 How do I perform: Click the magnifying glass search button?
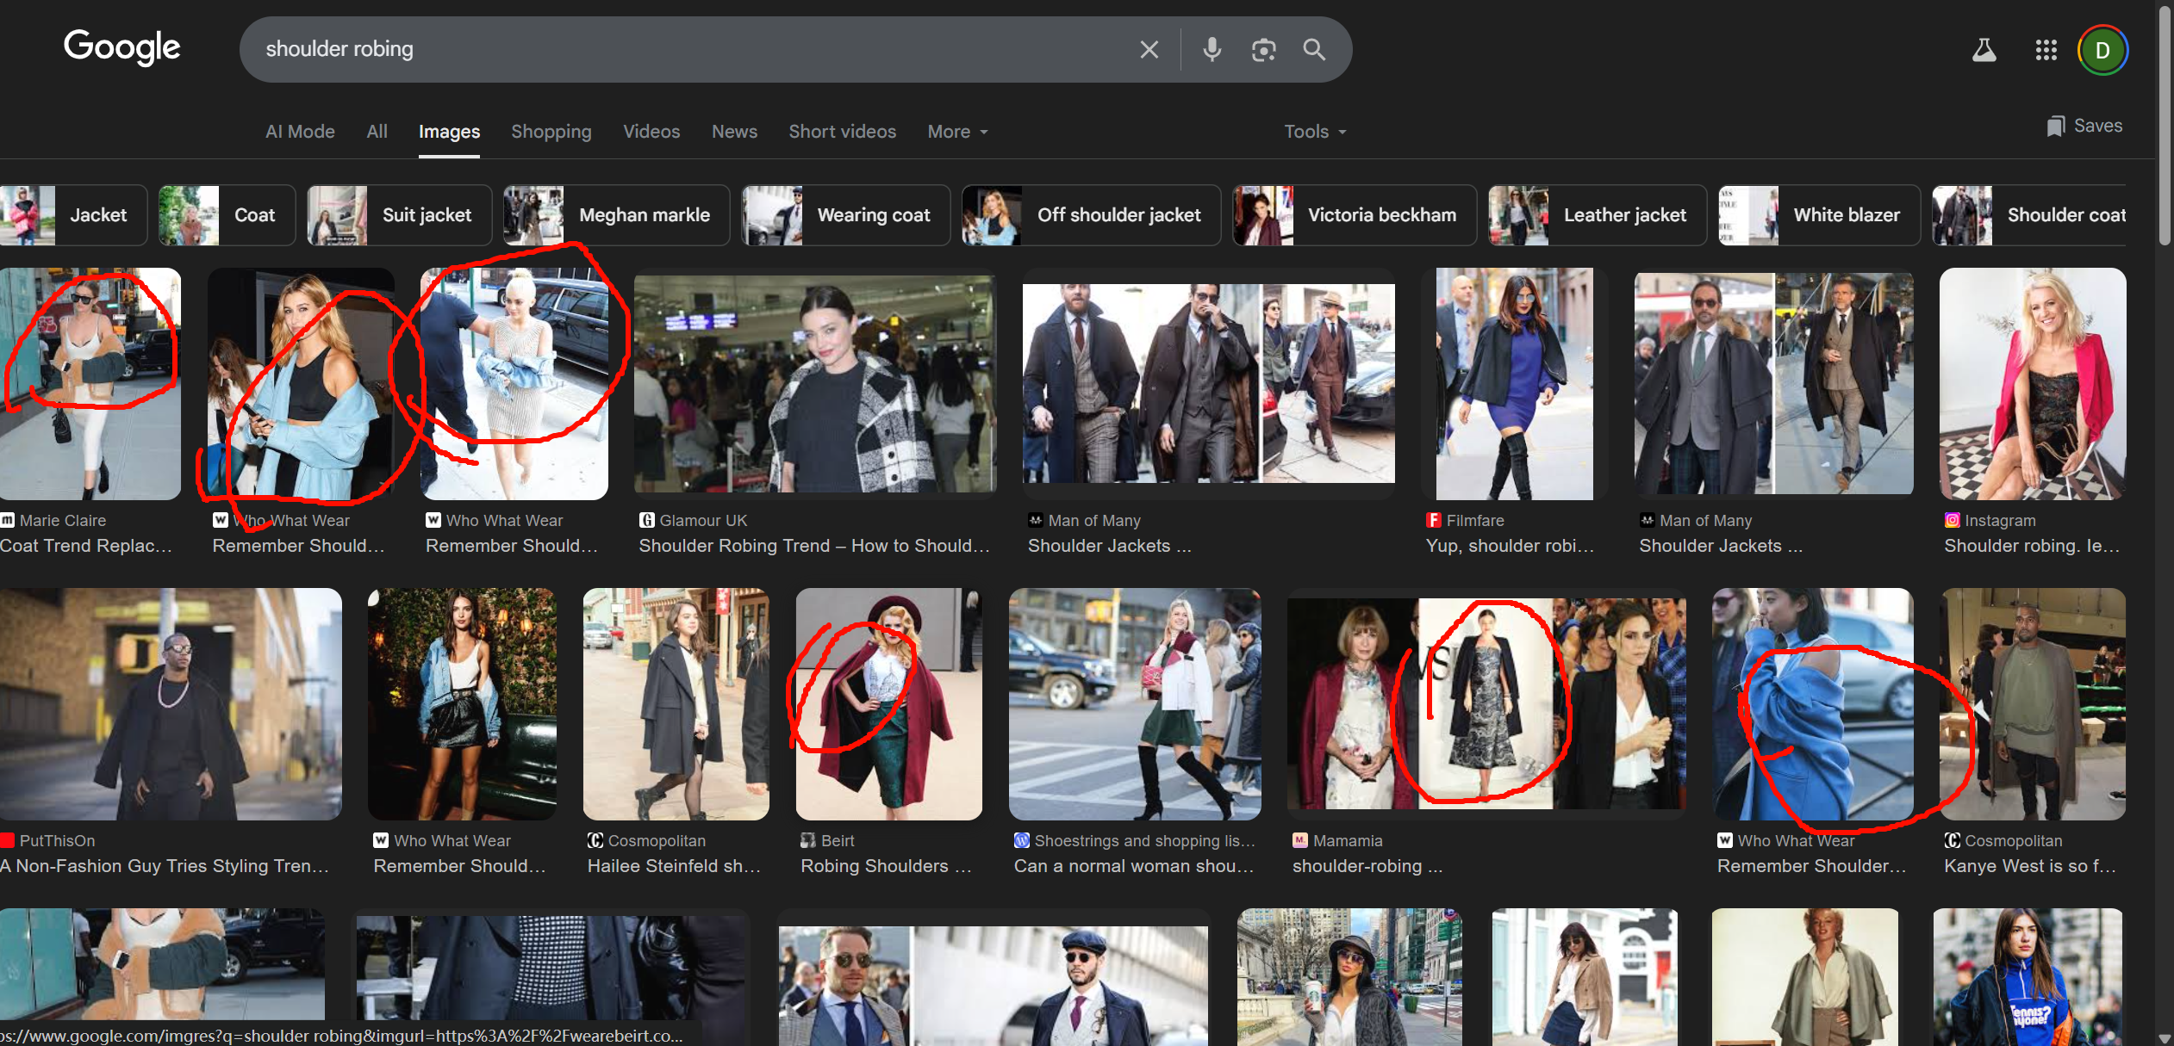(1313, 50)
